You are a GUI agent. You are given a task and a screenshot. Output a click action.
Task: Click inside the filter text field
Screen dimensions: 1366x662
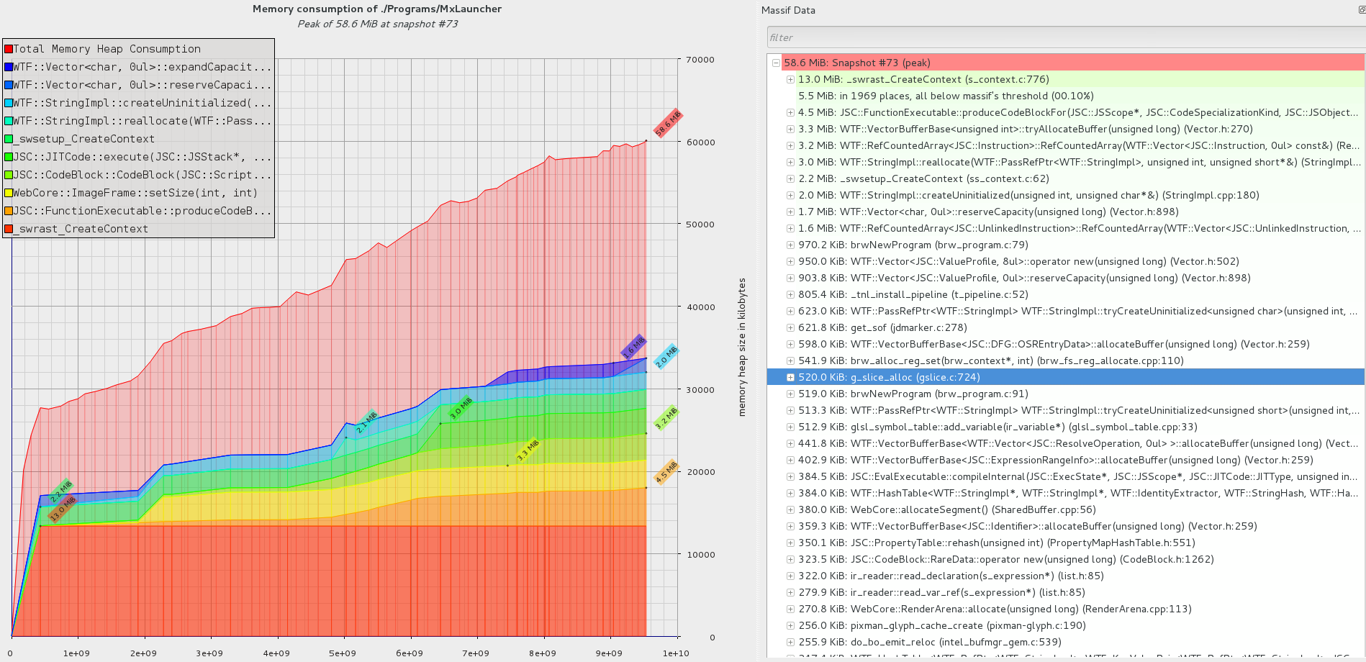coord(1065,37)
